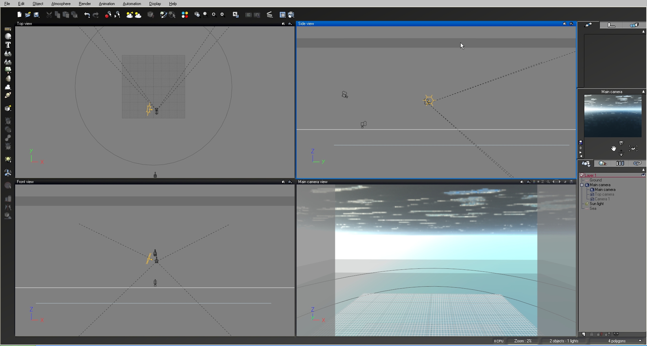Switch to the library tab in world browser
Viewport: 647px width, 346px height.
coord(620,163)
